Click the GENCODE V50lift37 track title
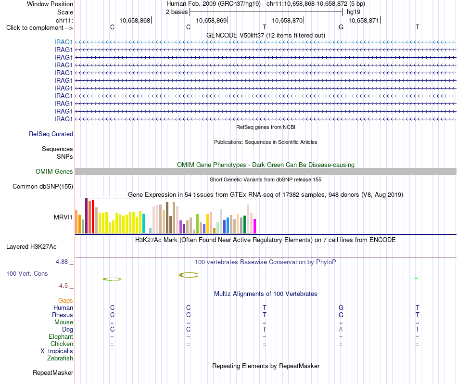Viewport: 457px width, 384px height. [x=266, y=35]
